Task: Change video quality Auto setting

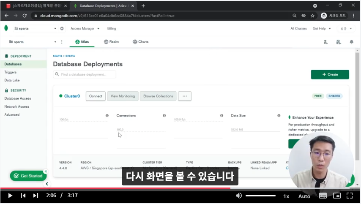Action: click(x=304, y=196)
